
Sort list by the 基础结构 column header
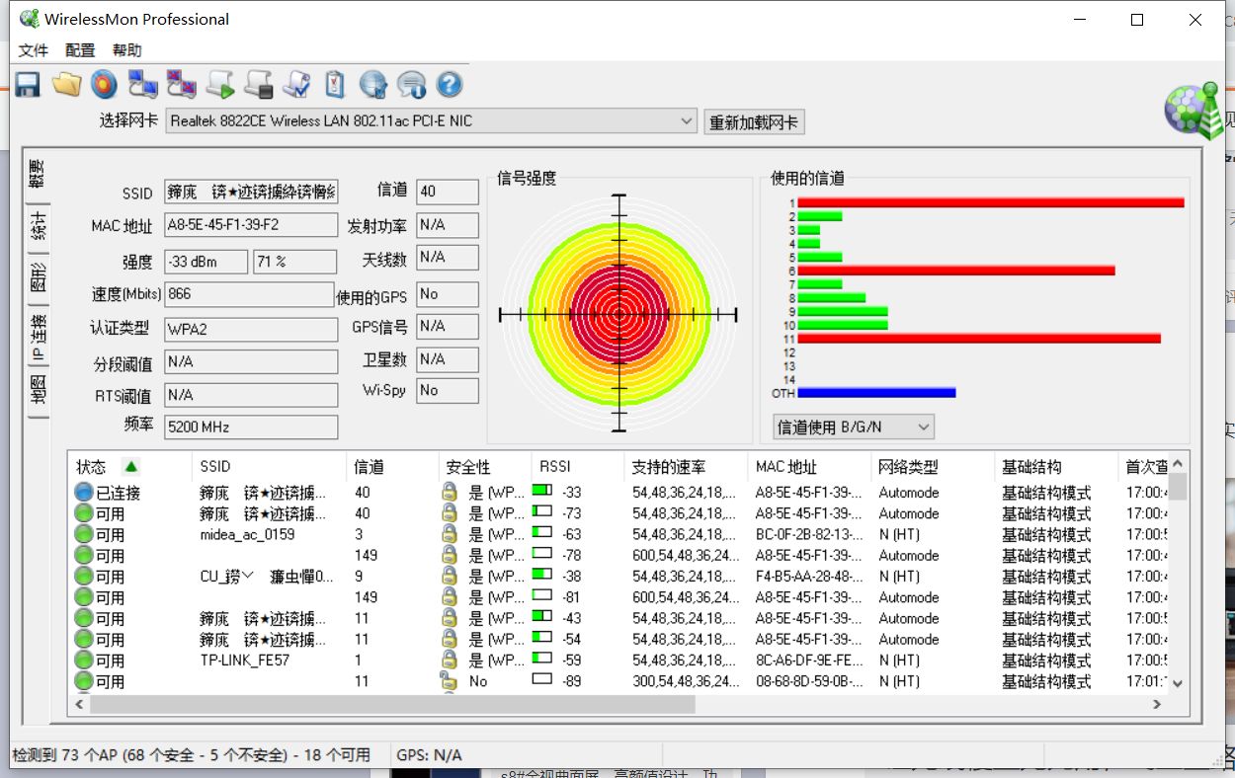pos(1056,467)
